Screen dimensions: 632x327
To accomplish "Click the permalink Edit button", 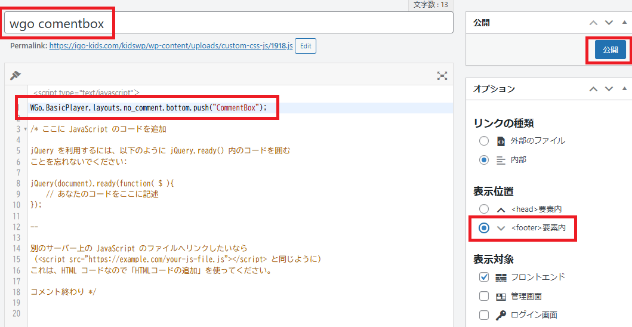I will (306, 46).
